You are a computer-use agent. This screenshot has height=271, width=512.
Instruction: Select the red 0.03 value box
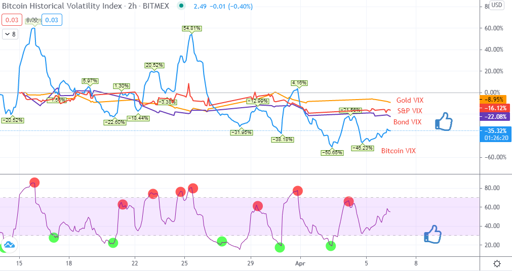coord(12,20)
